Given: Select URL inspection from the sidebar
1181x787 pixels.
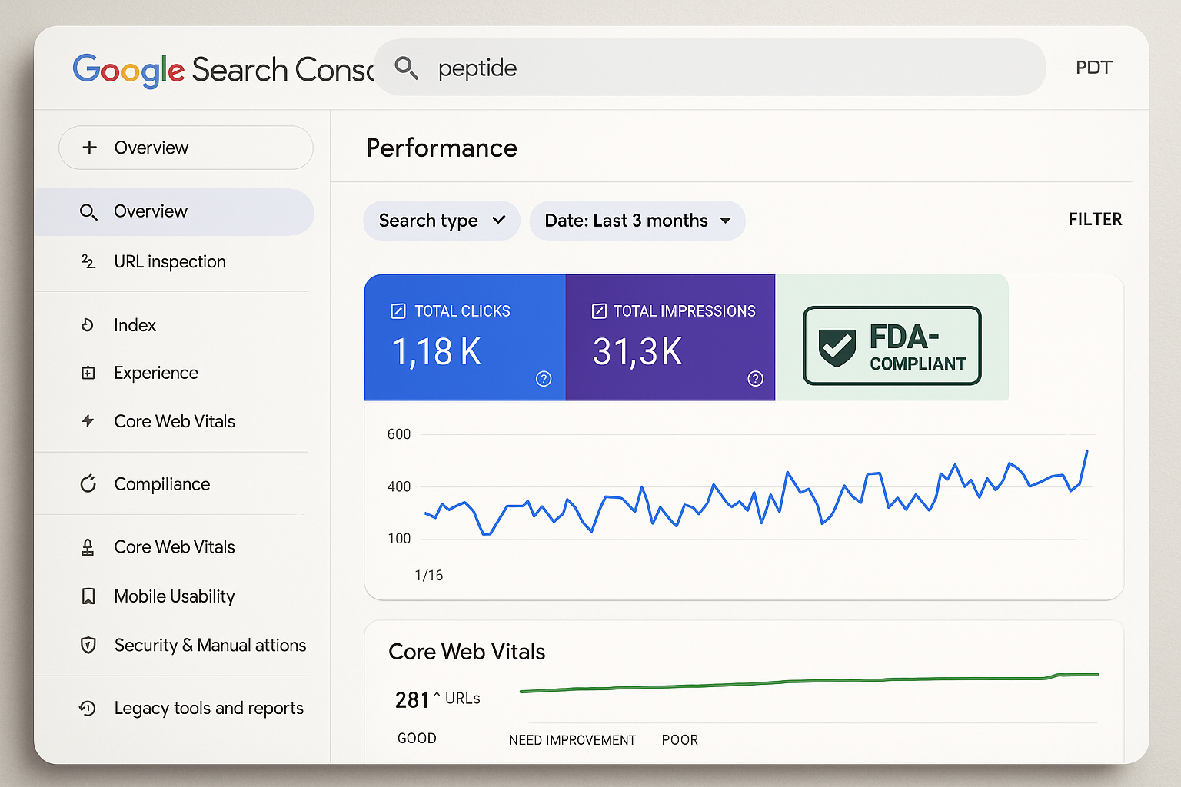Looking at the screenshot, I should 170,262.
